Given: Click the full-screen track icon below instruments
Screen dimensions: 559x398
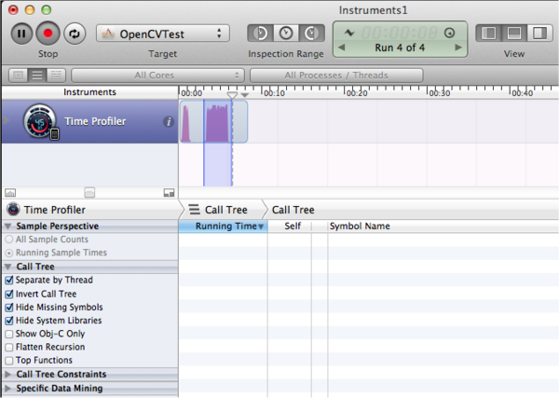Looking at the screenshot, I should 169,193.
